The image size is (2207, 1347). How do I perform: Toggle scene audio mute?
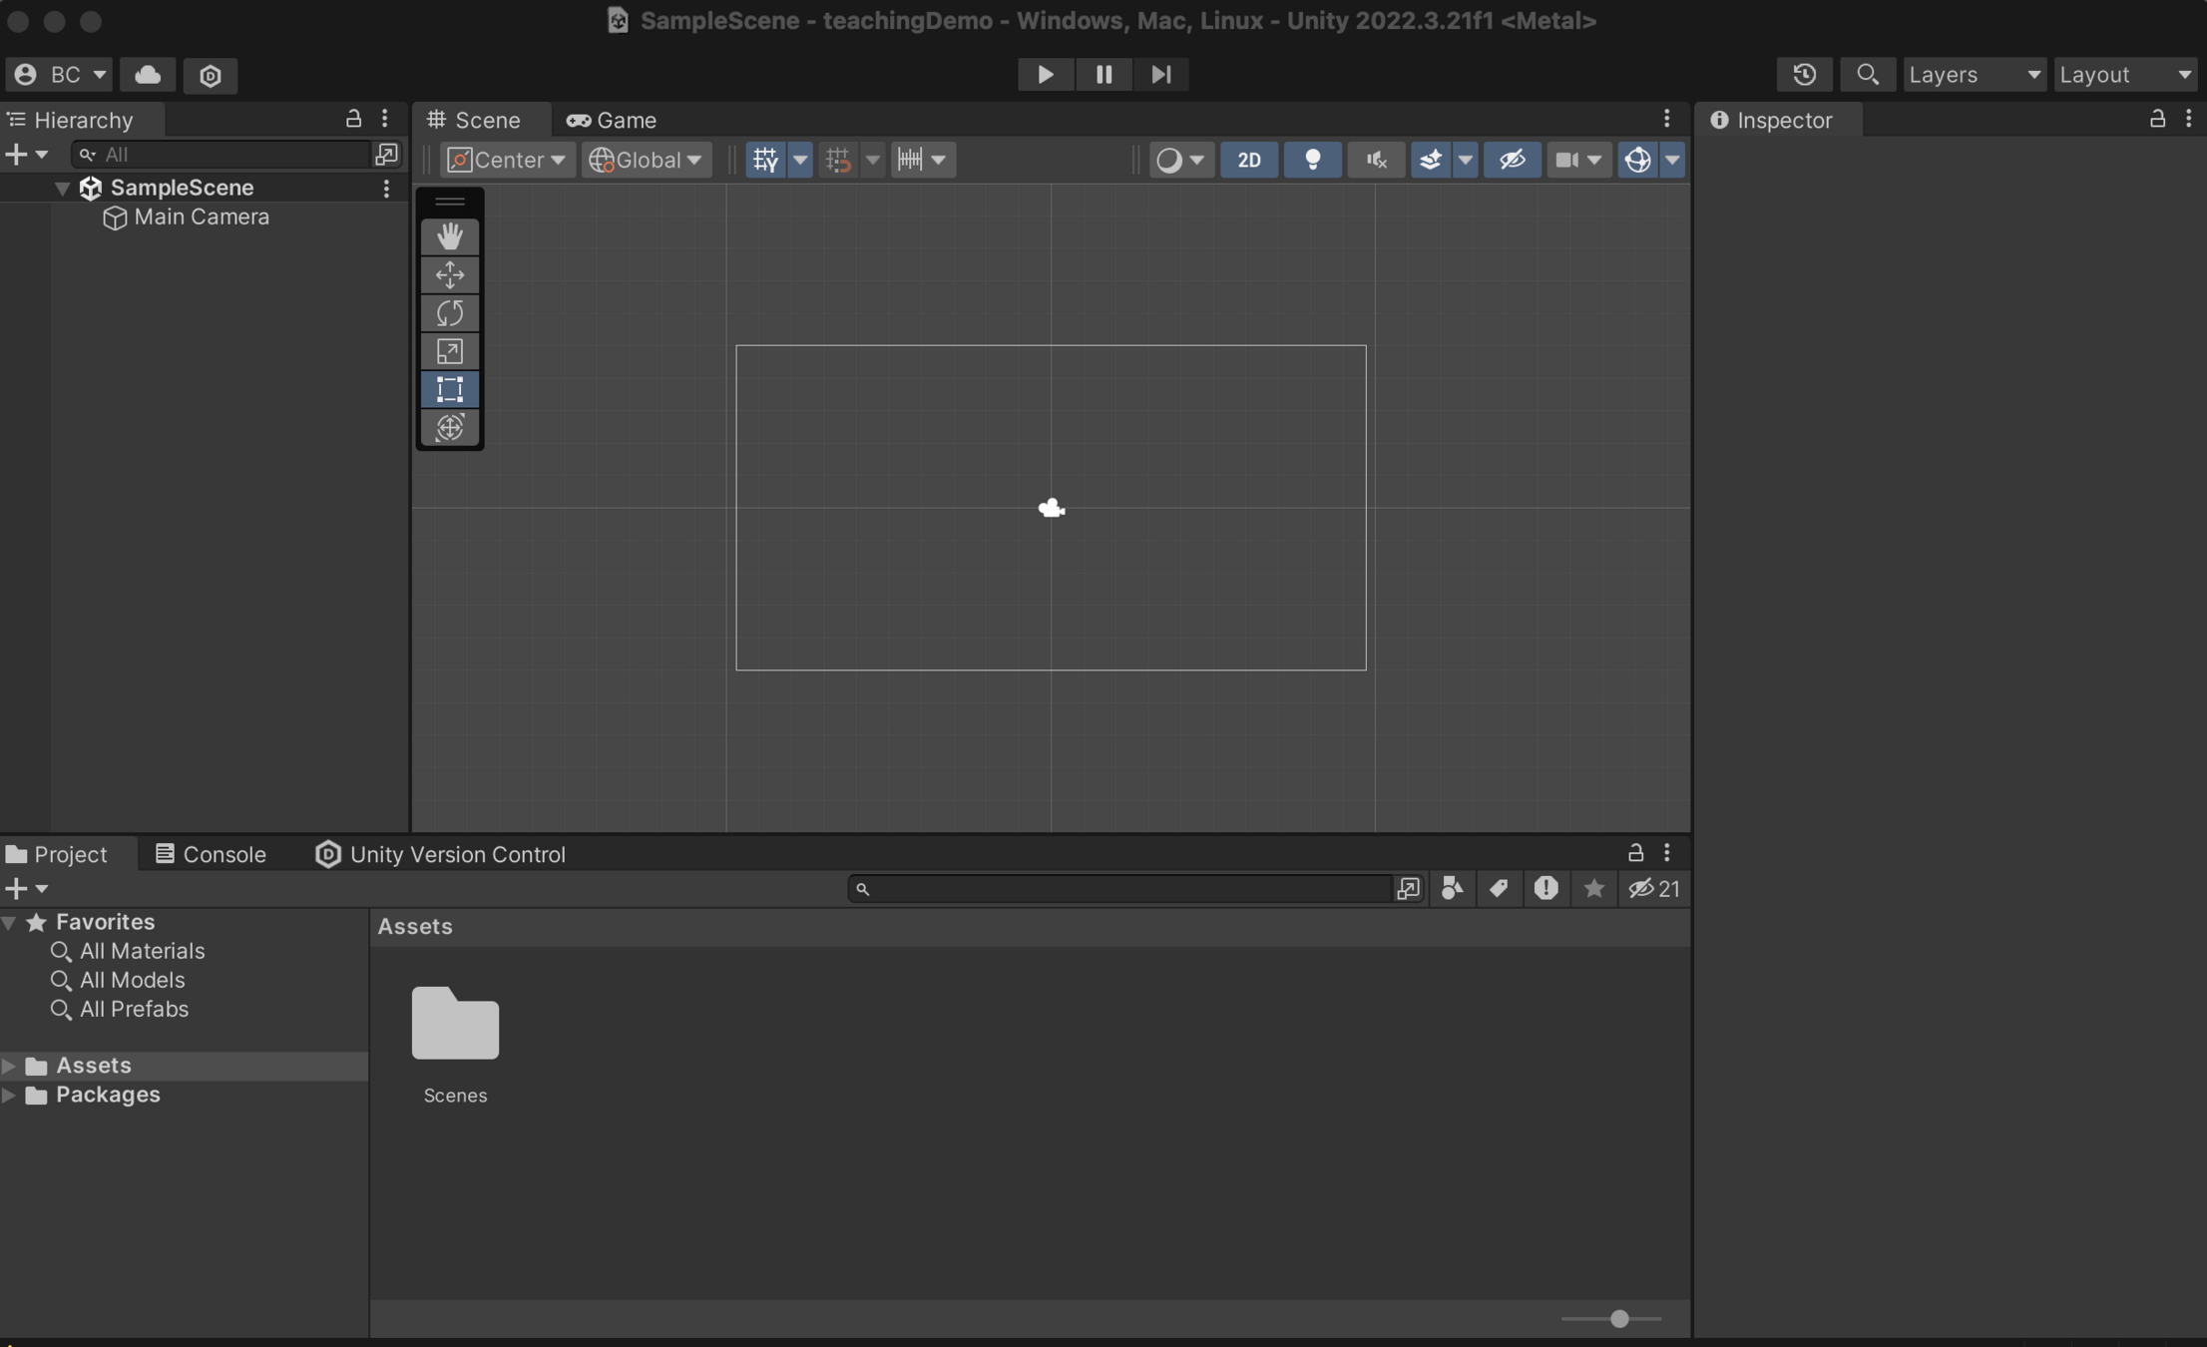click(1376, 160)
